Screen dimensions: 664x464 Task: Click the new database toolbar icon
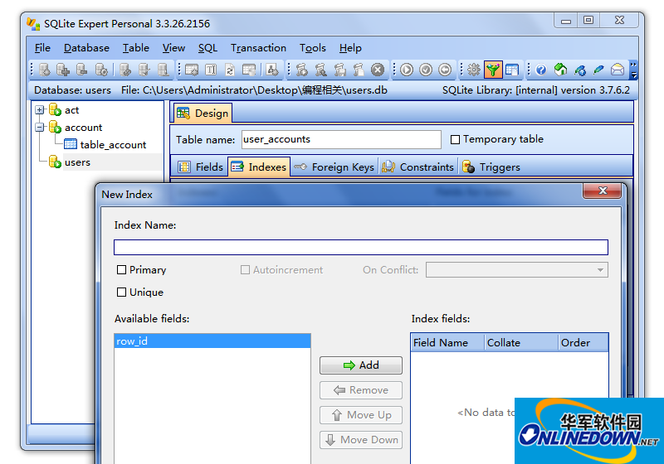(x=45, y=70)
